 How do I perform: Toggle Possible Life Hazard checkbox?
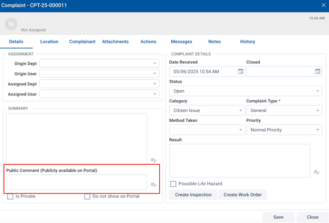point(173,184)
